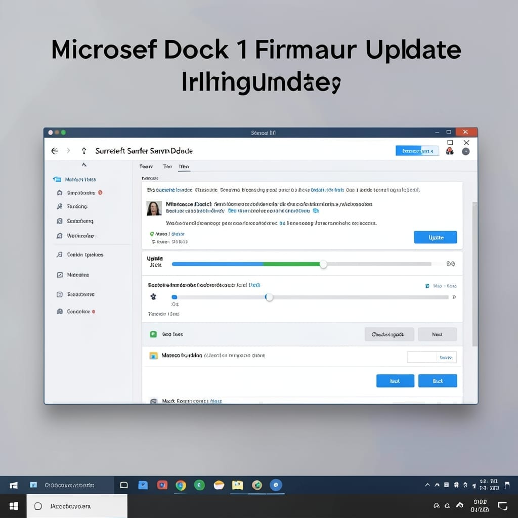Expand hidden tray icons with the taskbar chevron
This screenshot has width=518, height=518.
pyautogui.click(x=427, y=485)
